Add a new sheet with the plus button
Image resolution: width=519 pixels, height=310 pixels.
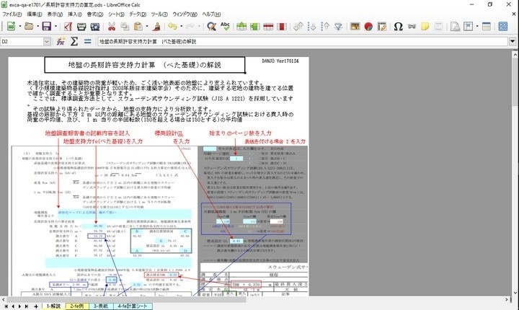click(x=36, y=306)
